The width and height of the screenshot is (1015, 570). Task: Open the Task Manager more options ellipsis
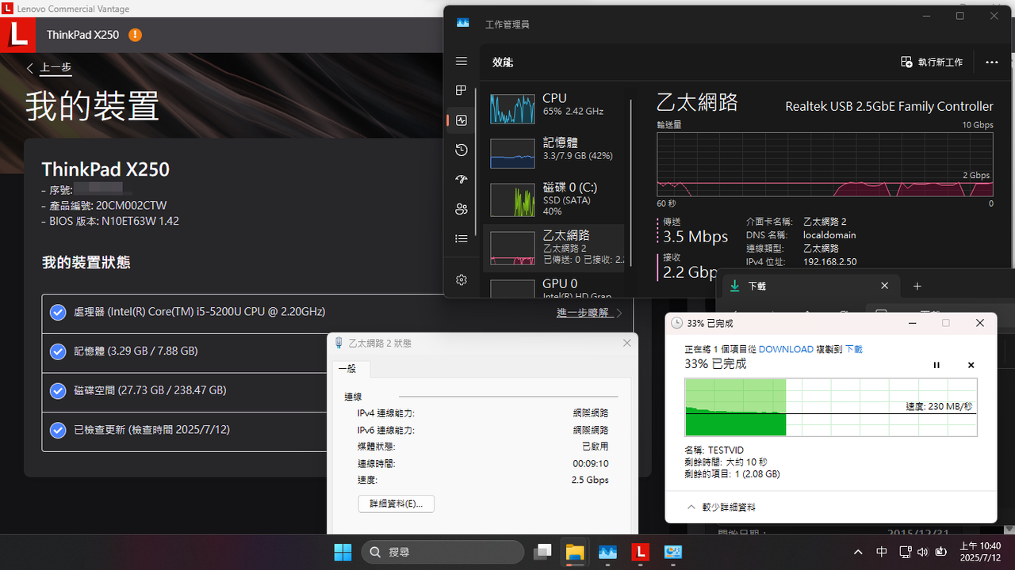992,62
